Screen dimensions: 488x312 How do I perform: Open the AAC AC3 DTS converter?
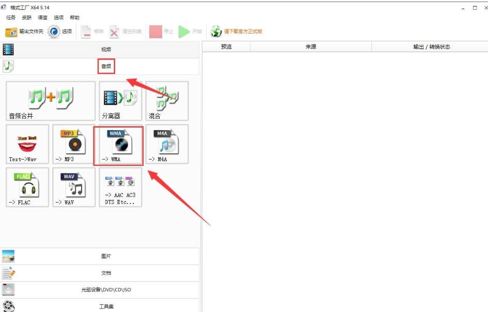pyautogui.click(x=120, y=187)
